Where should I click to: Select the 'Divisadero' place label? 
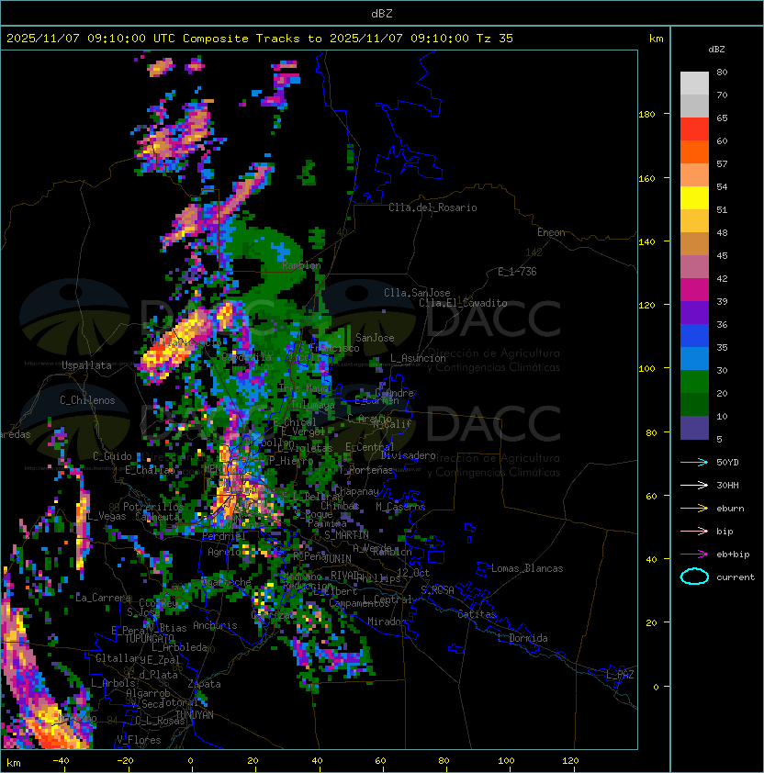408,455
